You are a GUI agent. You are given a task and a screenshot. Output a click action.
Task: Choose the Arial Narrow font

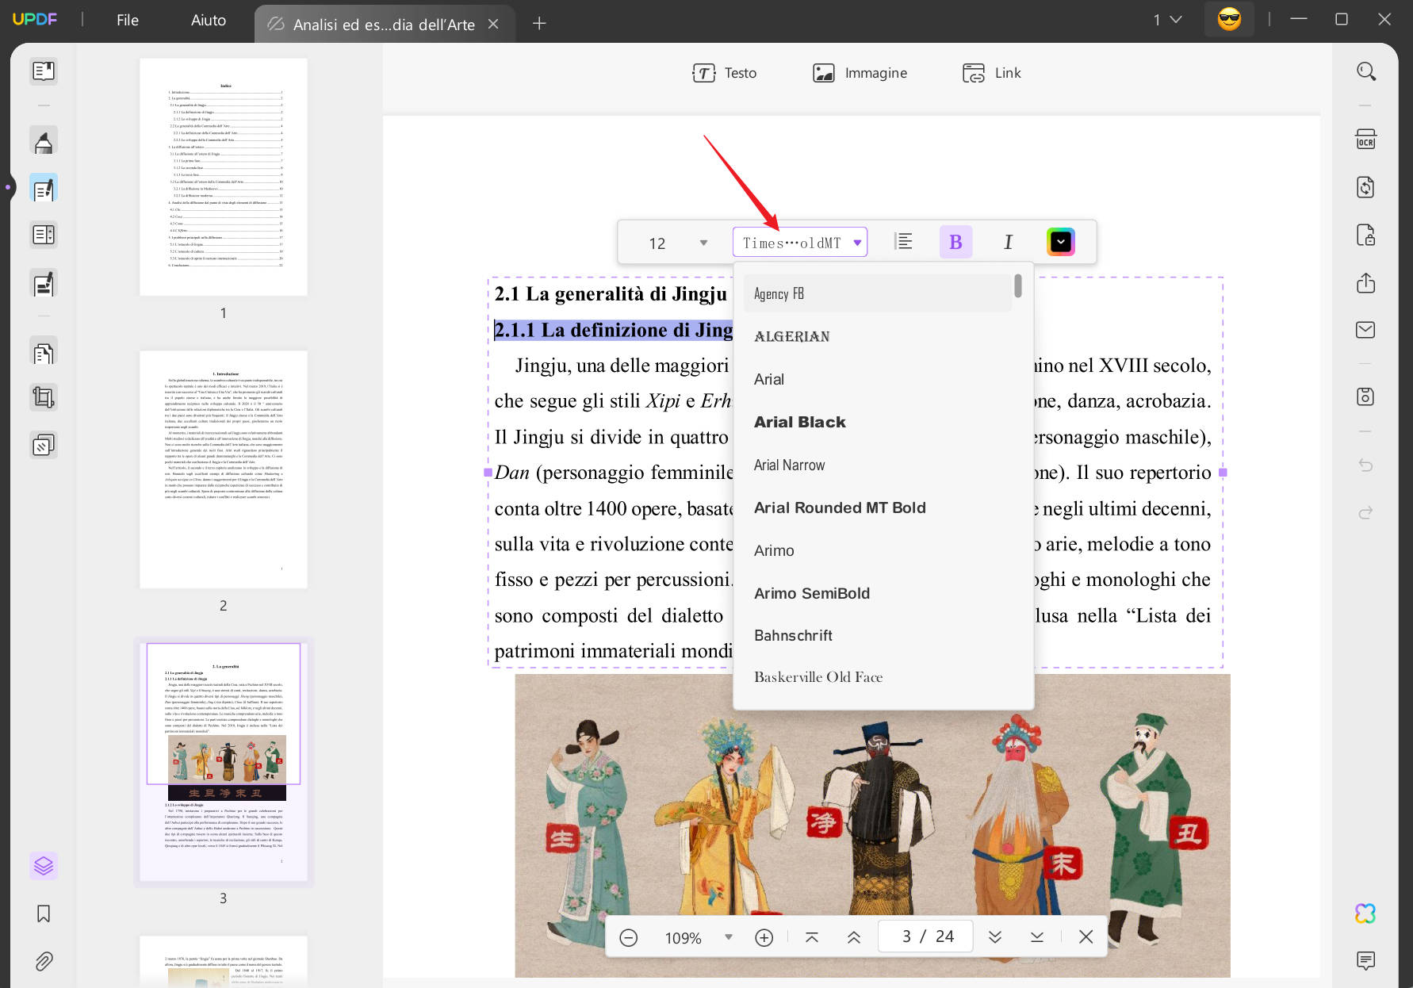click(x=877, y=465)
